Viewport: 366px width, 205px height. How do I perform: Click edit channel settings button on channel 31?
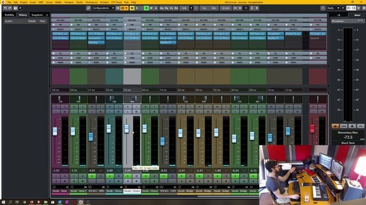[137, 112]
